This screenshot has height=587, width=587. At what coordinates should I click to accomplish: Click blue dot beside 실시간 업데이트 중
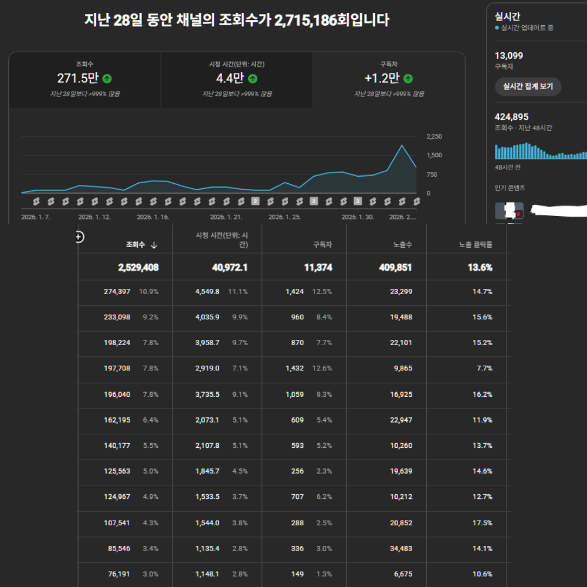(497, 28)
